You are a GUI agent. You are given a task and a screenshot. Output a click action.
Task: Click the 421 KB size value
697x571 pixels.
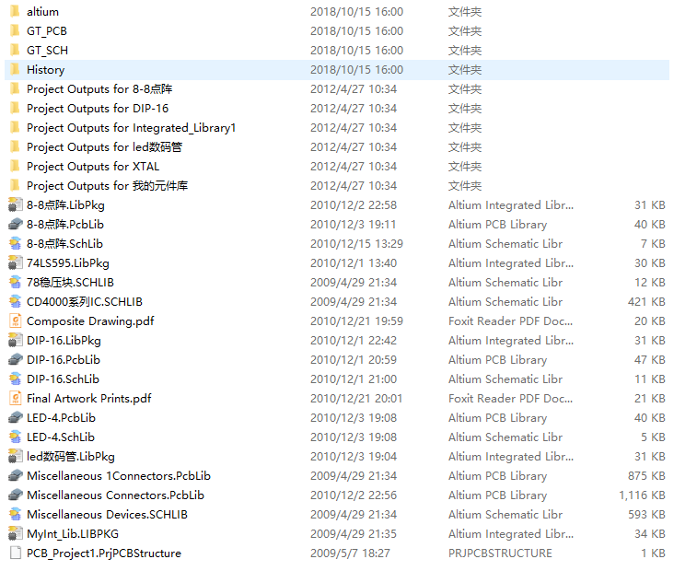point(646,302)
